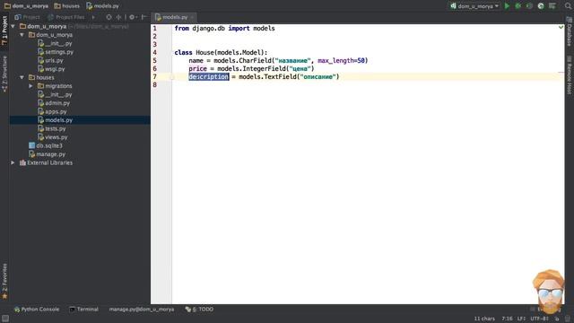The height and width of the screenshot is (323, 574).
Task: Click tool windows quick-access icon in bottom-left corner
Action: (5, 319)
